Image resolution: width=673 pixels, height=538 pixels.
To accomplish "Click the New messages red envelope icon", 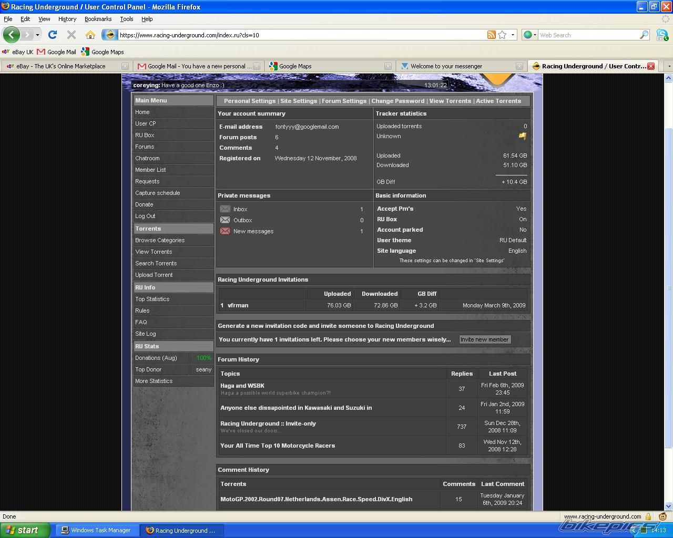I will tap(225, 231).
